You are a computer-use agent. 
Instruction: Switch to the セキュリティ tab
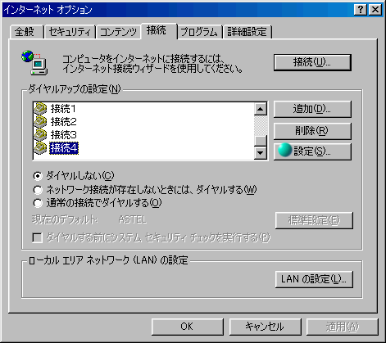click(x=70, y=32)
